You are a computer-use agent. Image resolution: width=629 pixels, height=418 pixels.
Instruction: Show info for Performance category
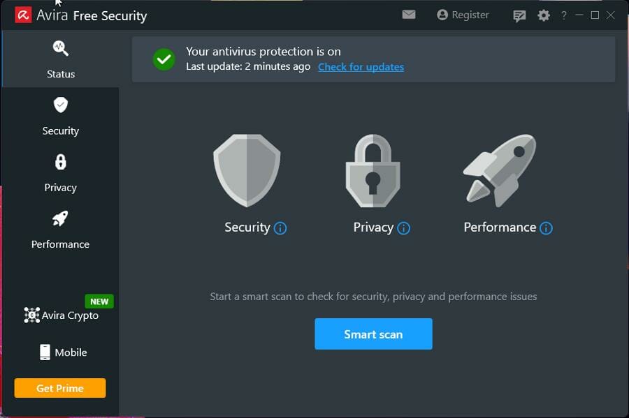click(x=546, y=228)
